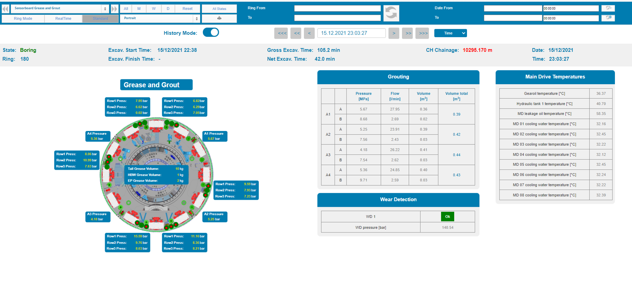This screenshot has height=293, width=632.
Task: Open the Portrait orientation dropdown
Action: (160, 18)
